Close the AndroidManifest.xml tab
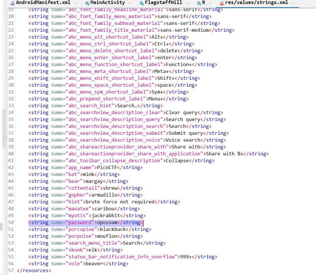 click(76, 3)
